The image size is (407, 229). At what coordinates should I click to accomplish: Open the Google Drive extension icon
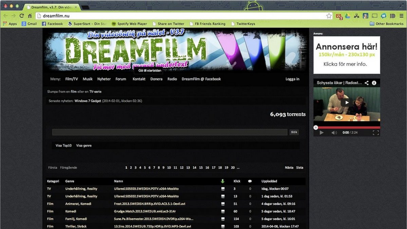348,16
